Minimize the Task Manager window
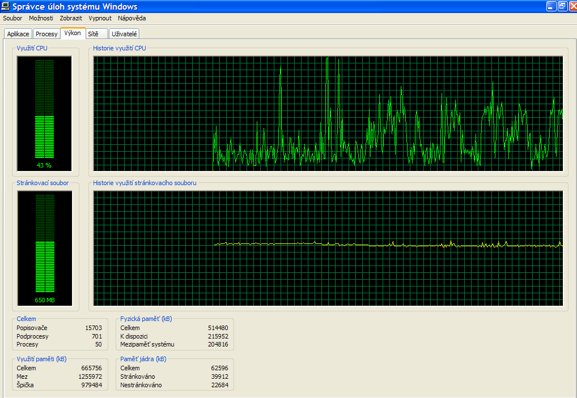The width and height of the screenshot is (577, 398). (551, 6)
